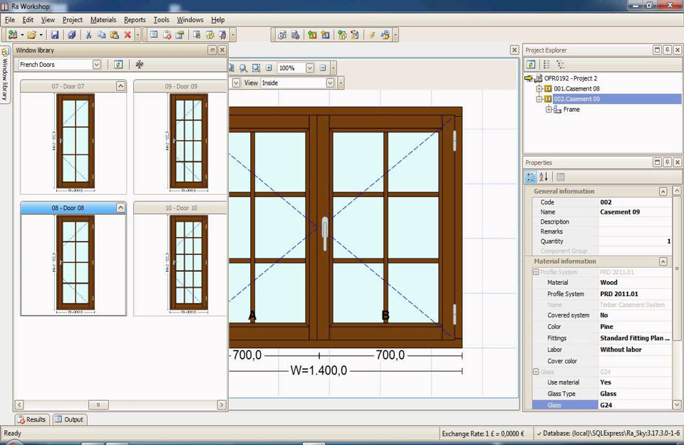Open the Materials menu
Screen dimensions: 684x445
(103, 20)
